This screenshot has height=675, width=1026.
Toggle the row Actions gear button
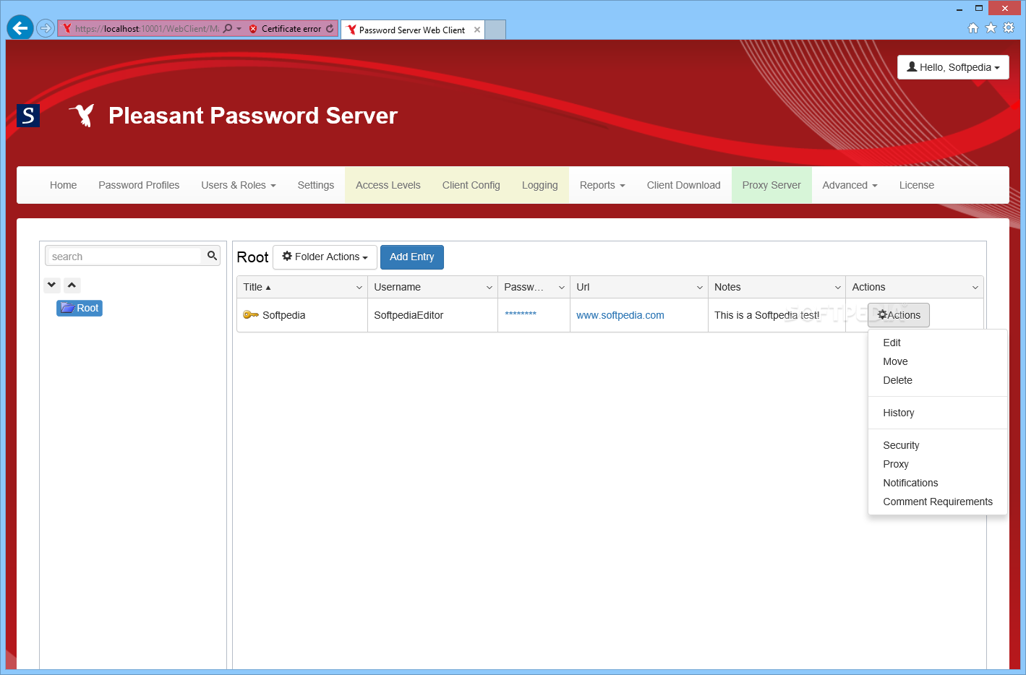click(899, 315)
